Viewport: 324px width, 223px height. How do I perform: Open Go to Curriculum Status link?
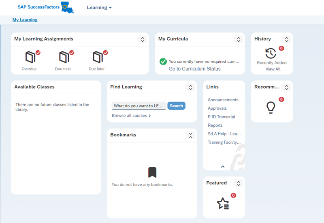tap(194, 69)
